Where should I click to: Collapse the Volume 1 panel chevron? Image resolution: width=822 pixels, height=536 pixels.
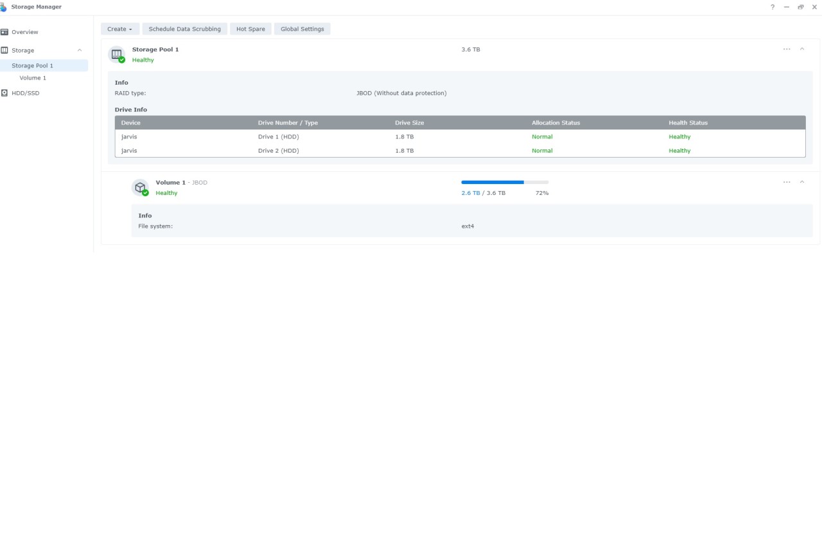click(802, 182)
